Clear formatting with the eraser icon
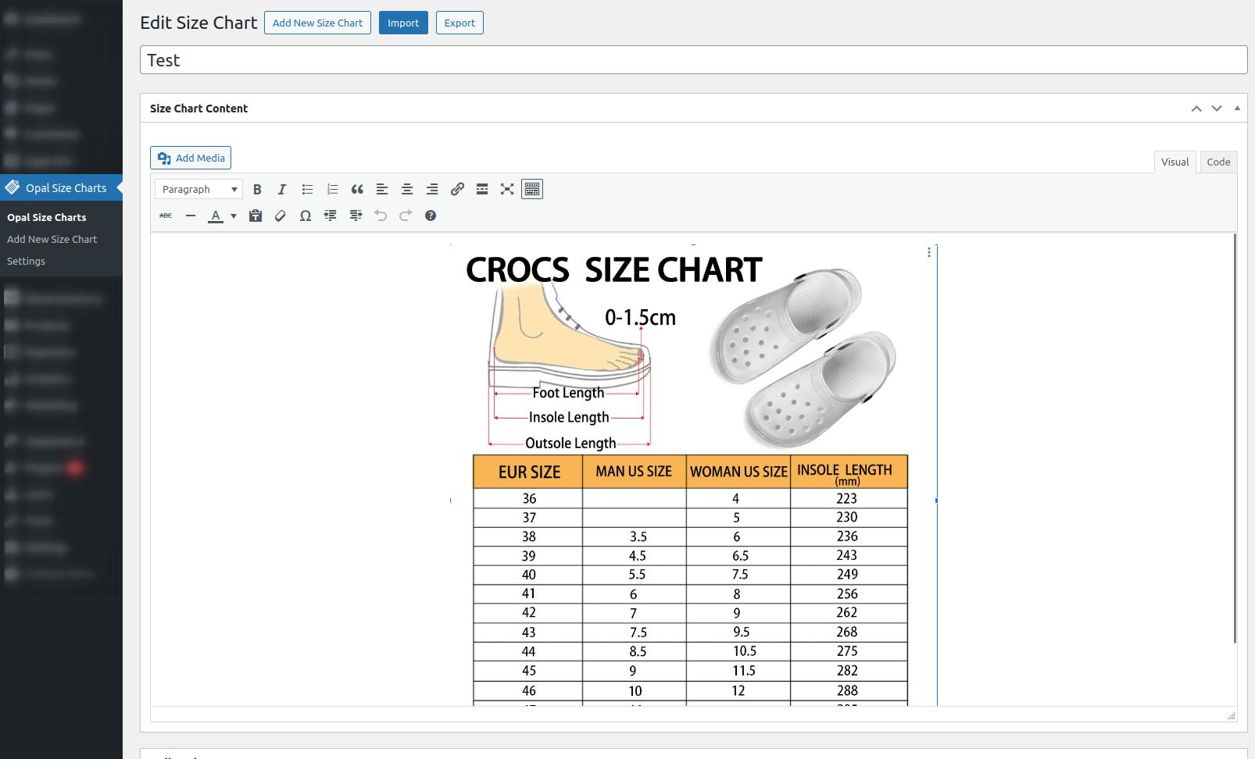 (x=281, y=216)
